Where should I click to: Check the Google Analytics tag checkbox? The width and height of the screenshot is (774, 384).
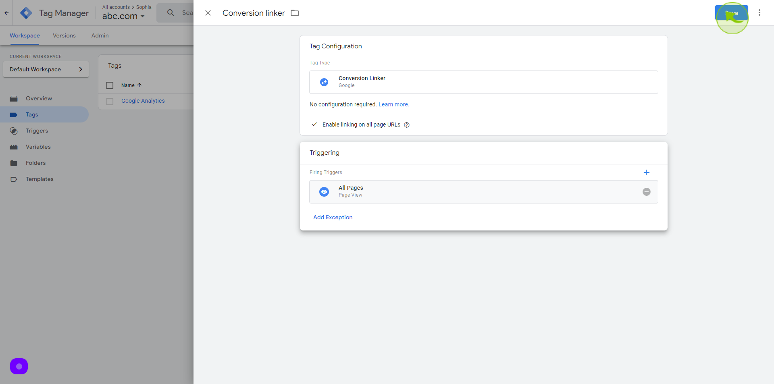click(x=110, y=101)
